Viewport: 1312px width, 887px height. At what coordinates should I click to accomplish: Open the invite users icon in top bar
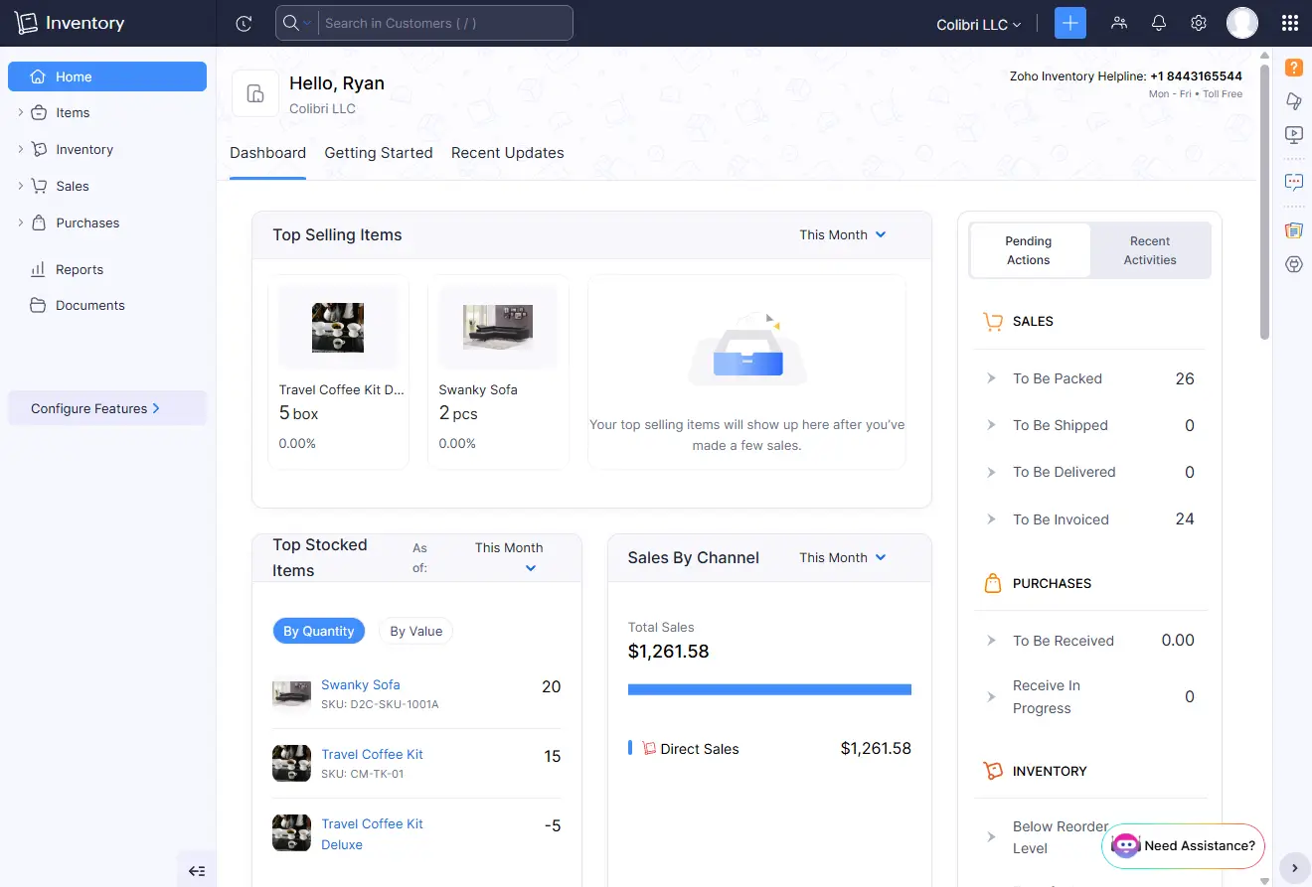click(1119, 22)
